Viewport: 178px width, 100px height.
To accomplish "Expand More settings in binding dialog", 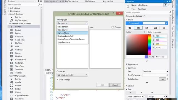I will 63,80.
